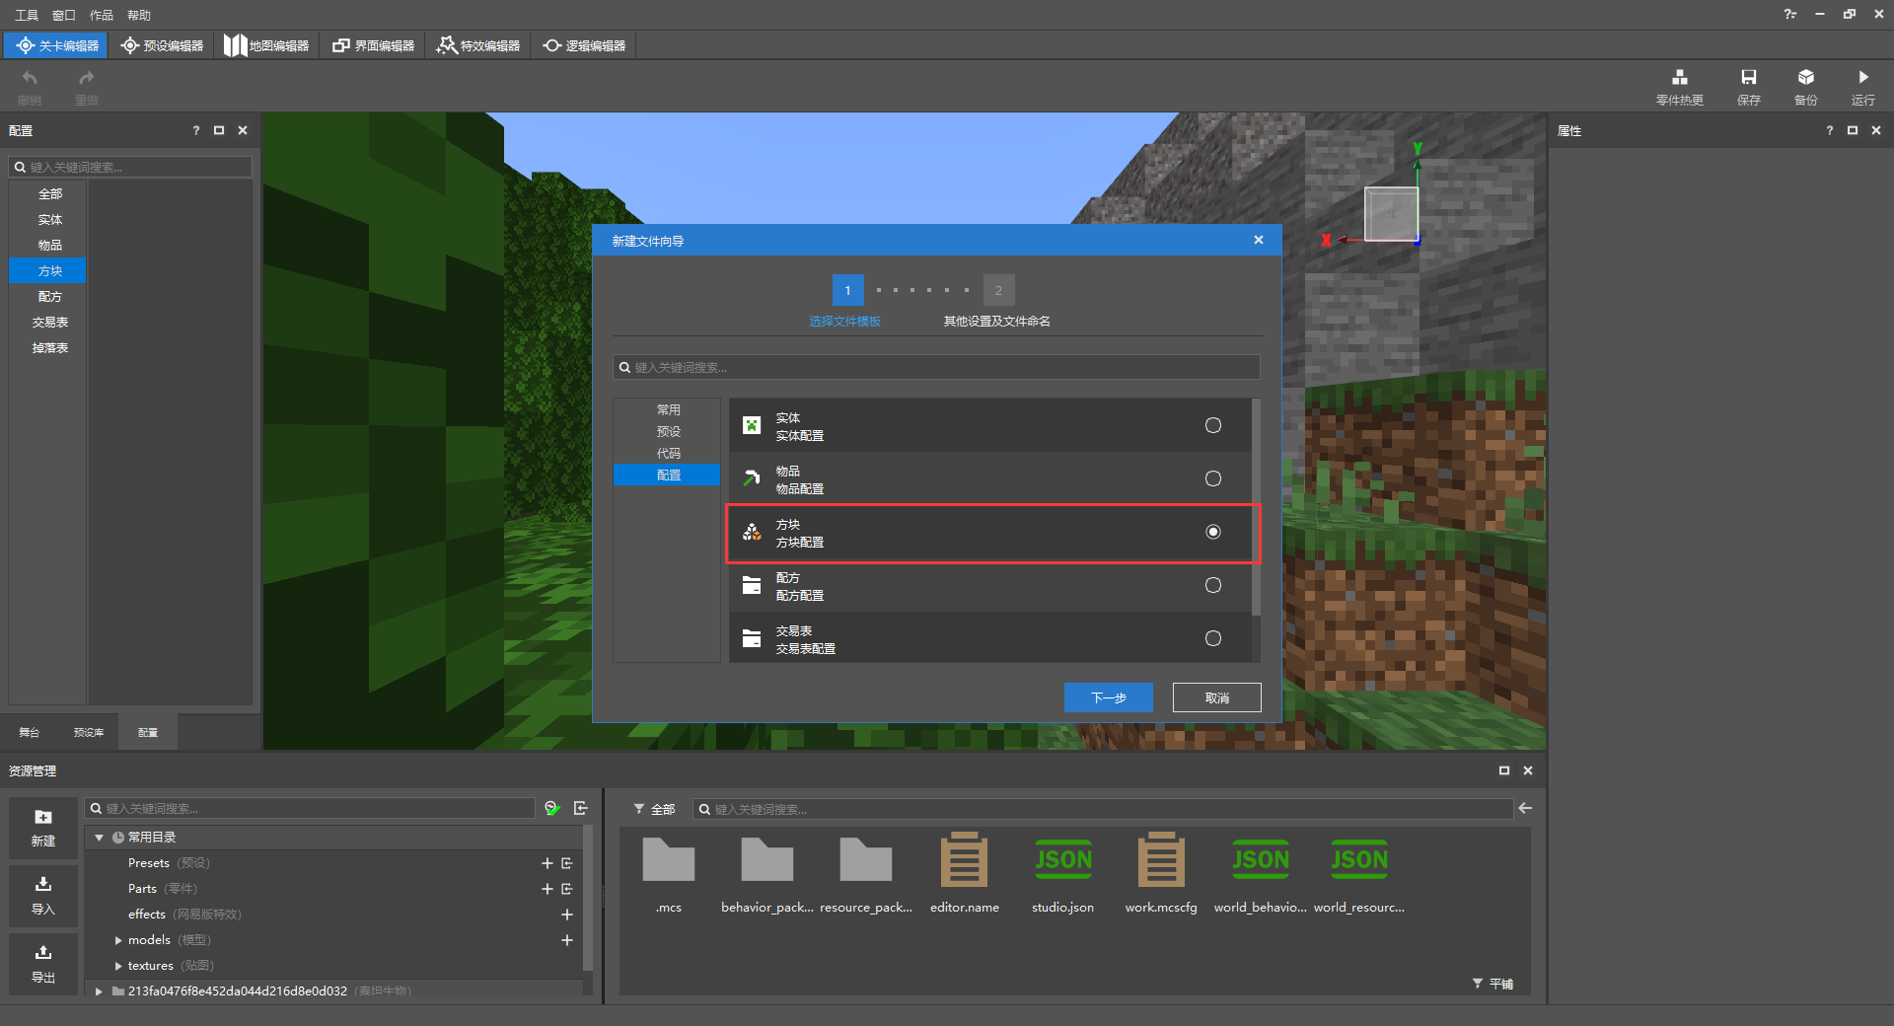The image size is (1894, 1026).
Task: Choose 代码 category in wizard
Action: [668, 453]
